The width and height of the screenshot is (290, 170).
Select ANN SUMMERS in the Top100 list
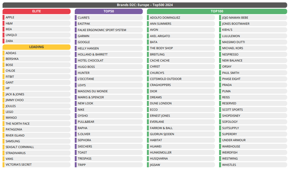tap(181, 24)
